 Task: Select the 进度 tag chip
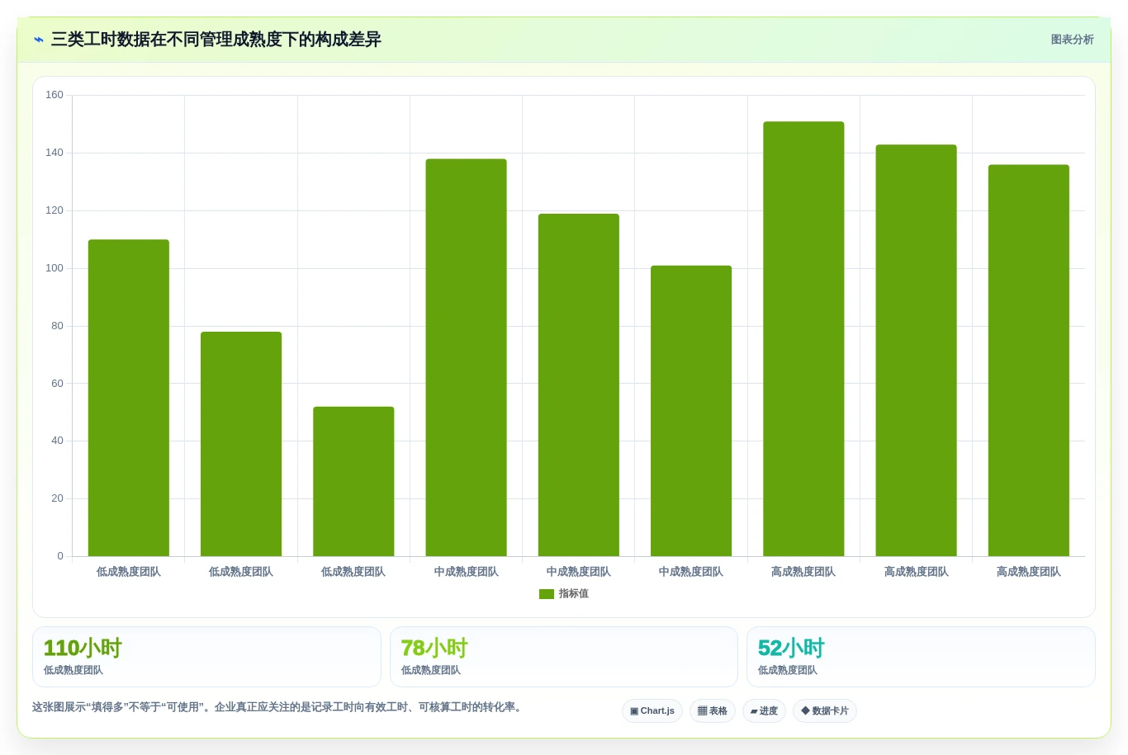764,710
